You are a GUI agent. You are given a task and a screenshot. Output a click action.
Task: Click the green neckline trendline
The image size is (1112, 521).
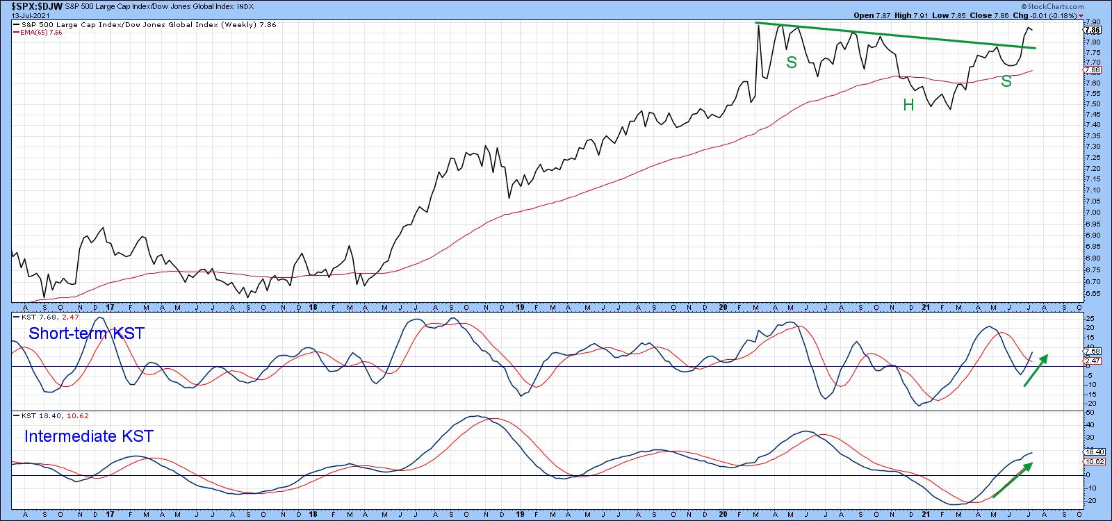point(897,35)
